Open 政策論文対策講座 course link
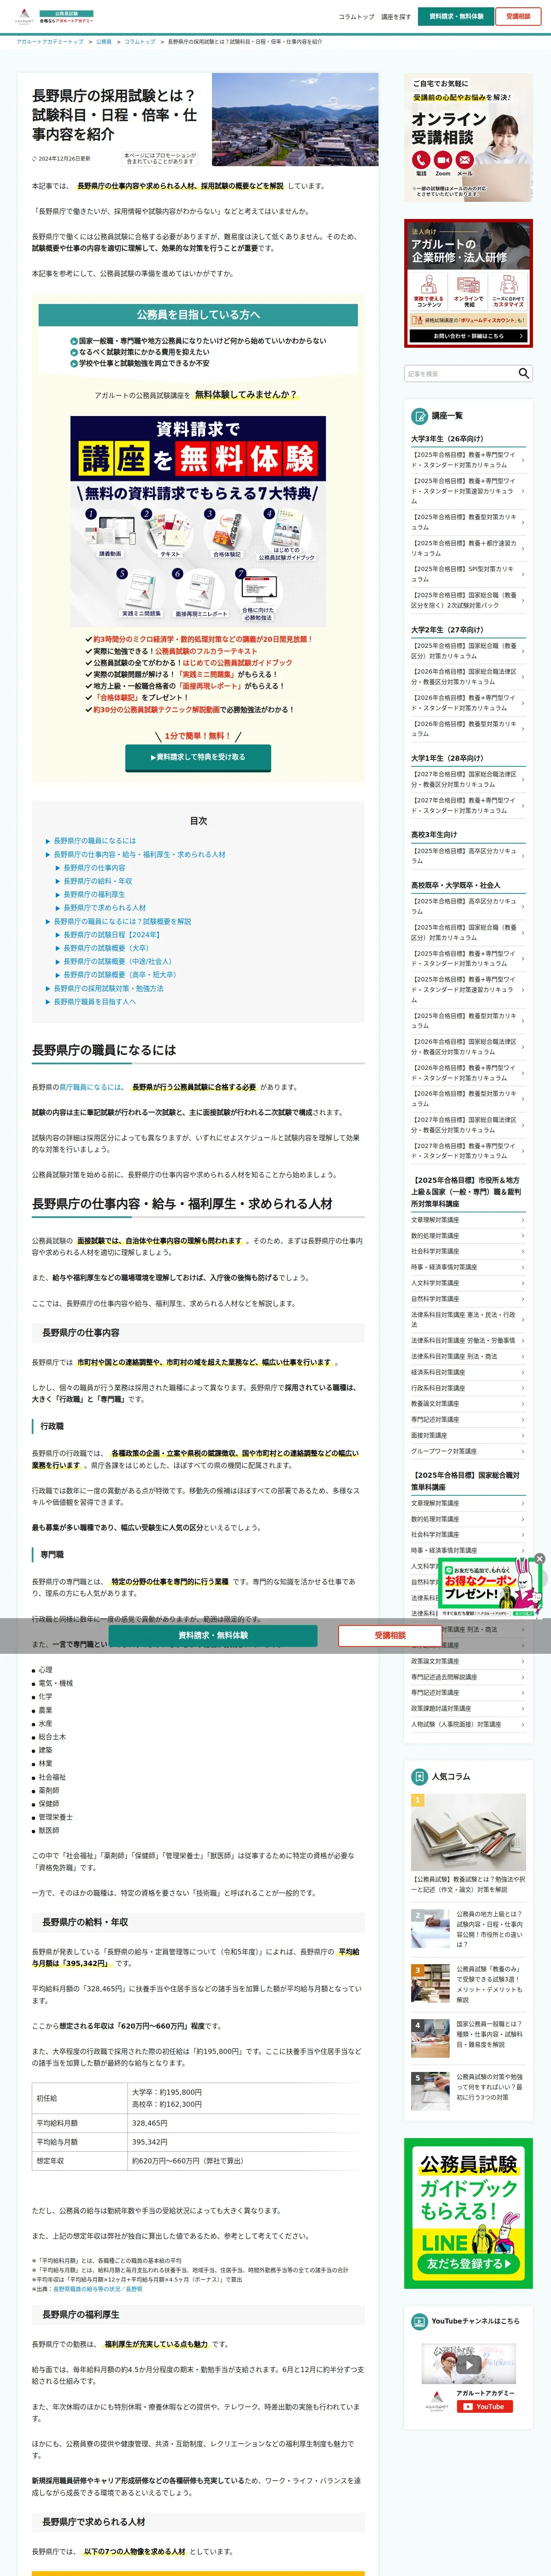 point(468,1661)
